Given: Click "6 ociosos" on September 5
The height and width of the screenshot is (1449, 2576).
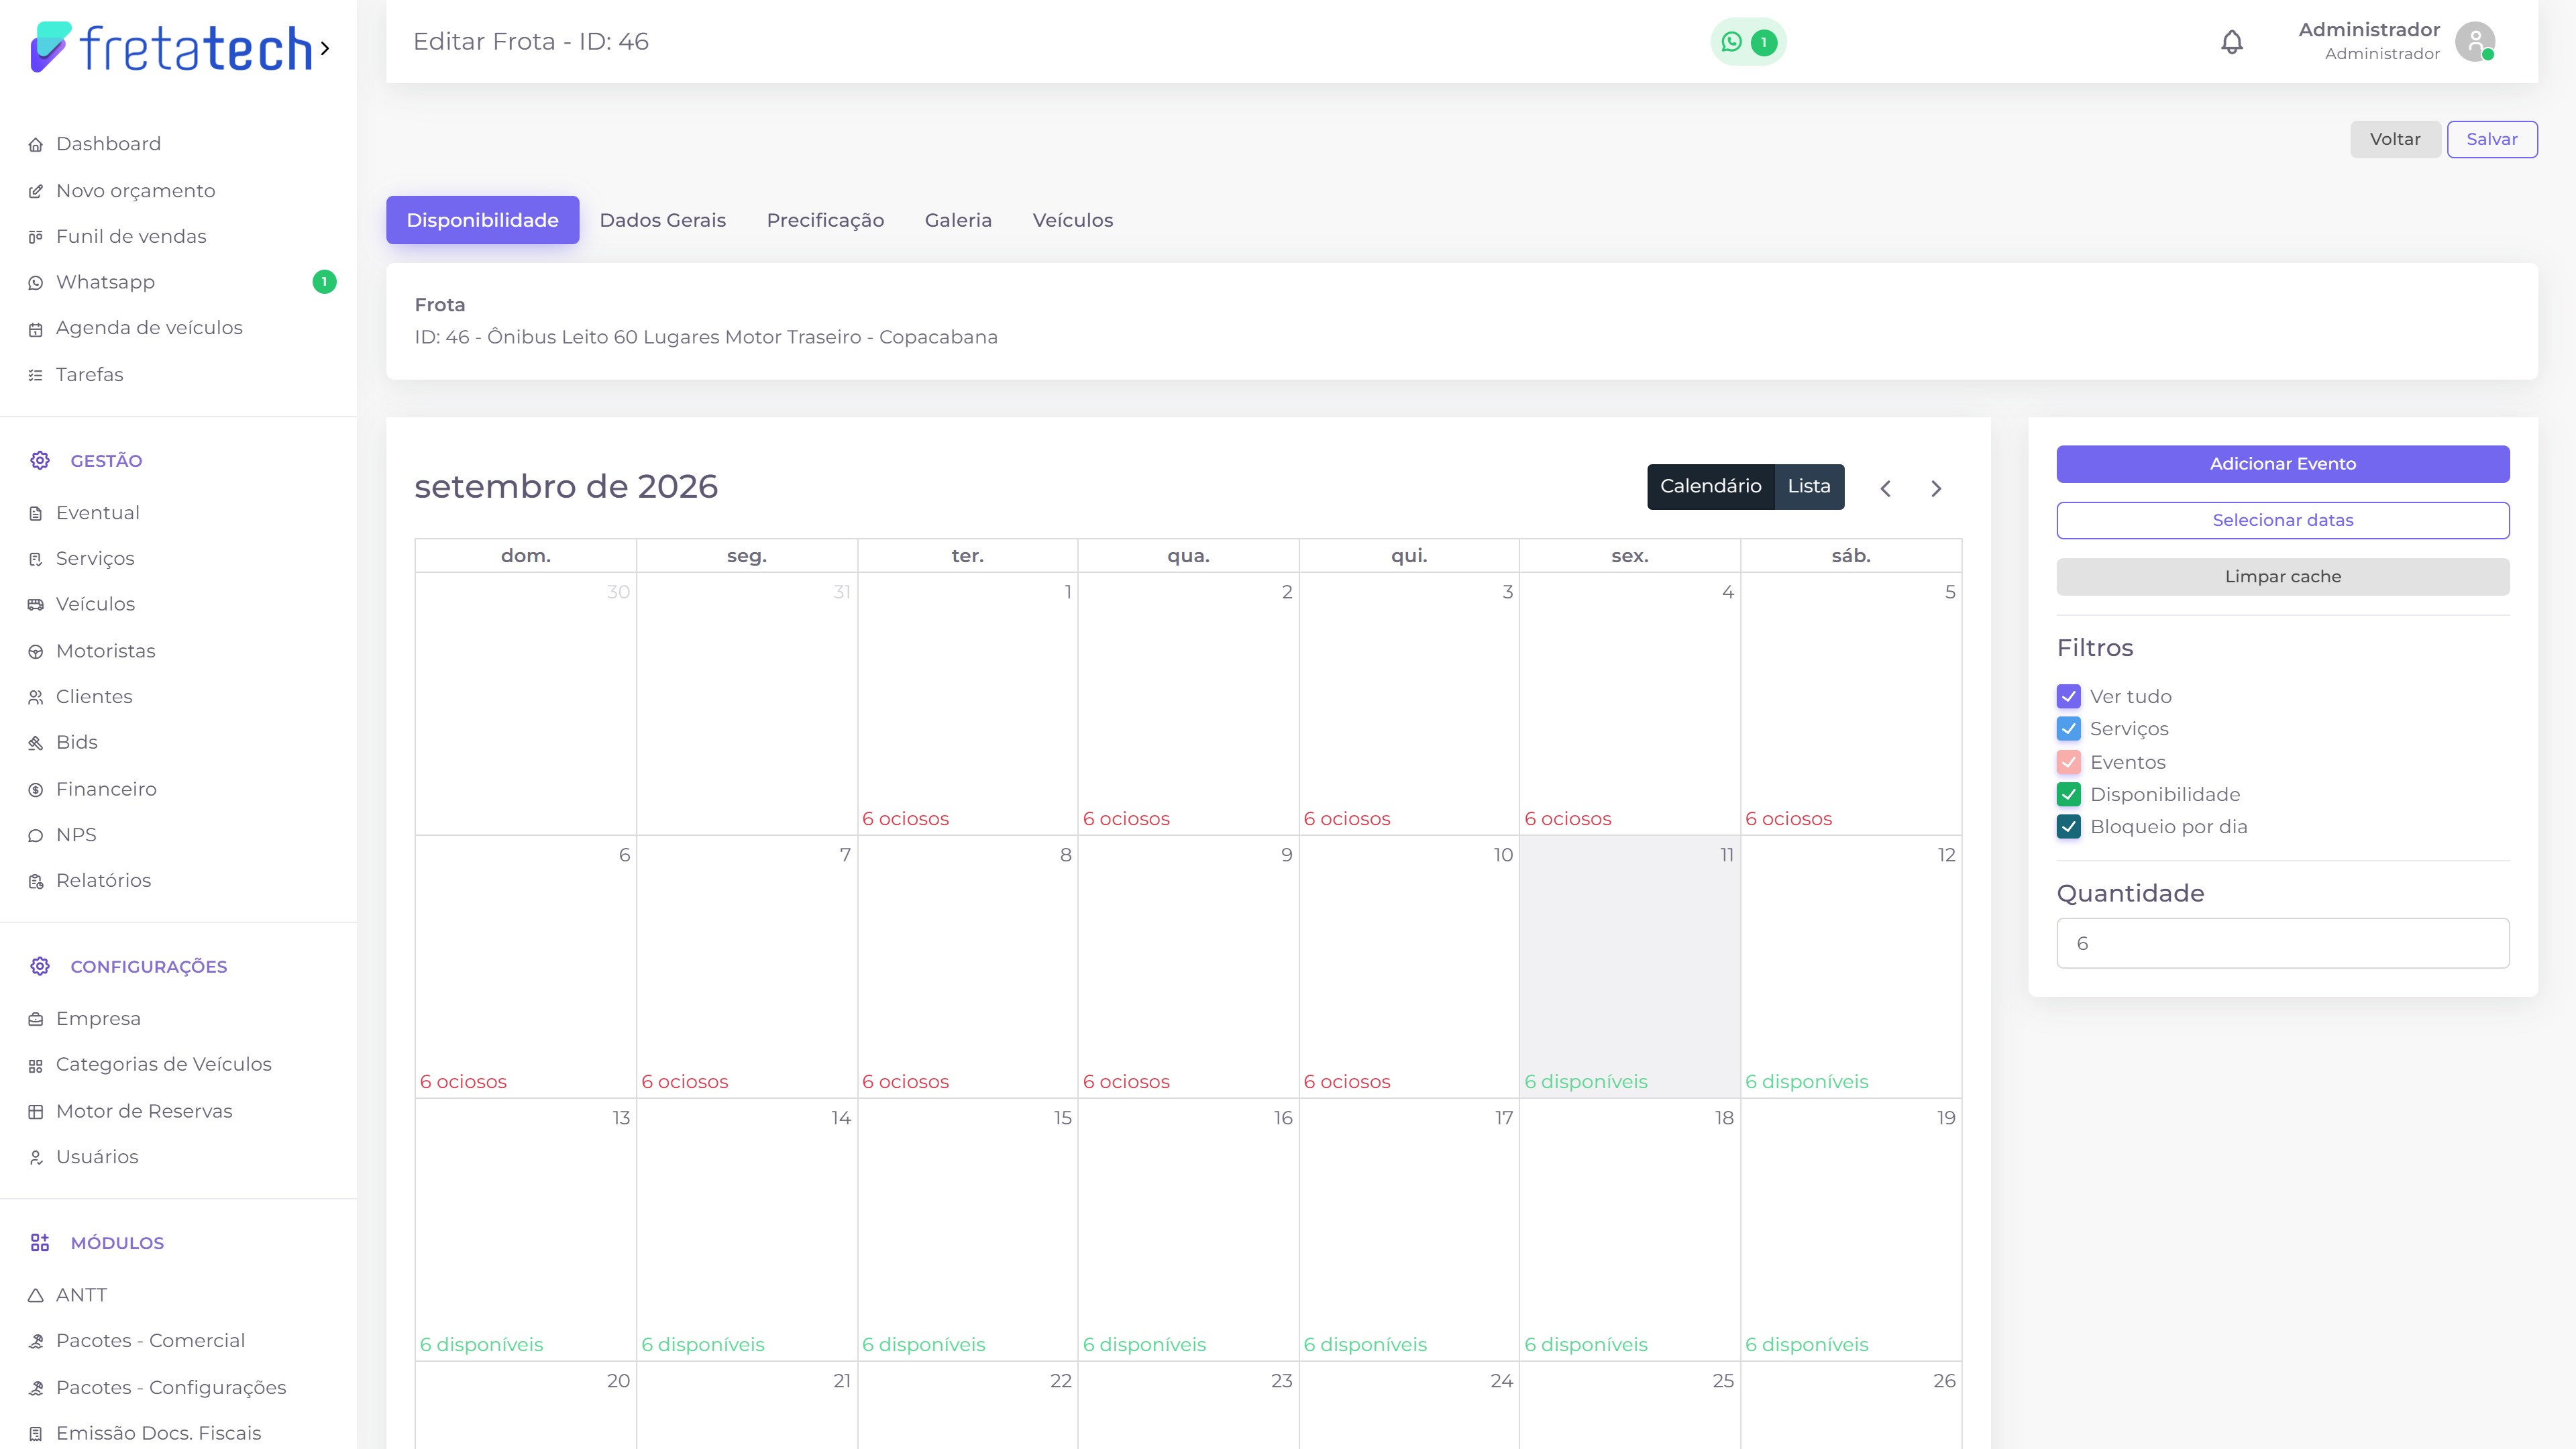Looking at the screenshot, I should [x=1789, y=819].
